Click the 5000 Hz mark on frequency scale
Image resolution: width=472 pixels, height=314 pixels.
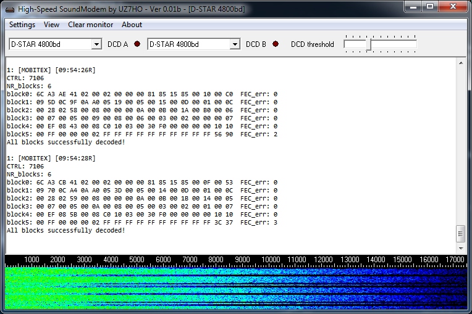click(137, 259)
